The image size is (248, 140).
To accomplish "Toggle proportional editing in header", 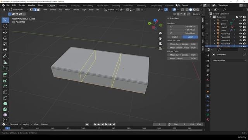I will tap(138, 10).
